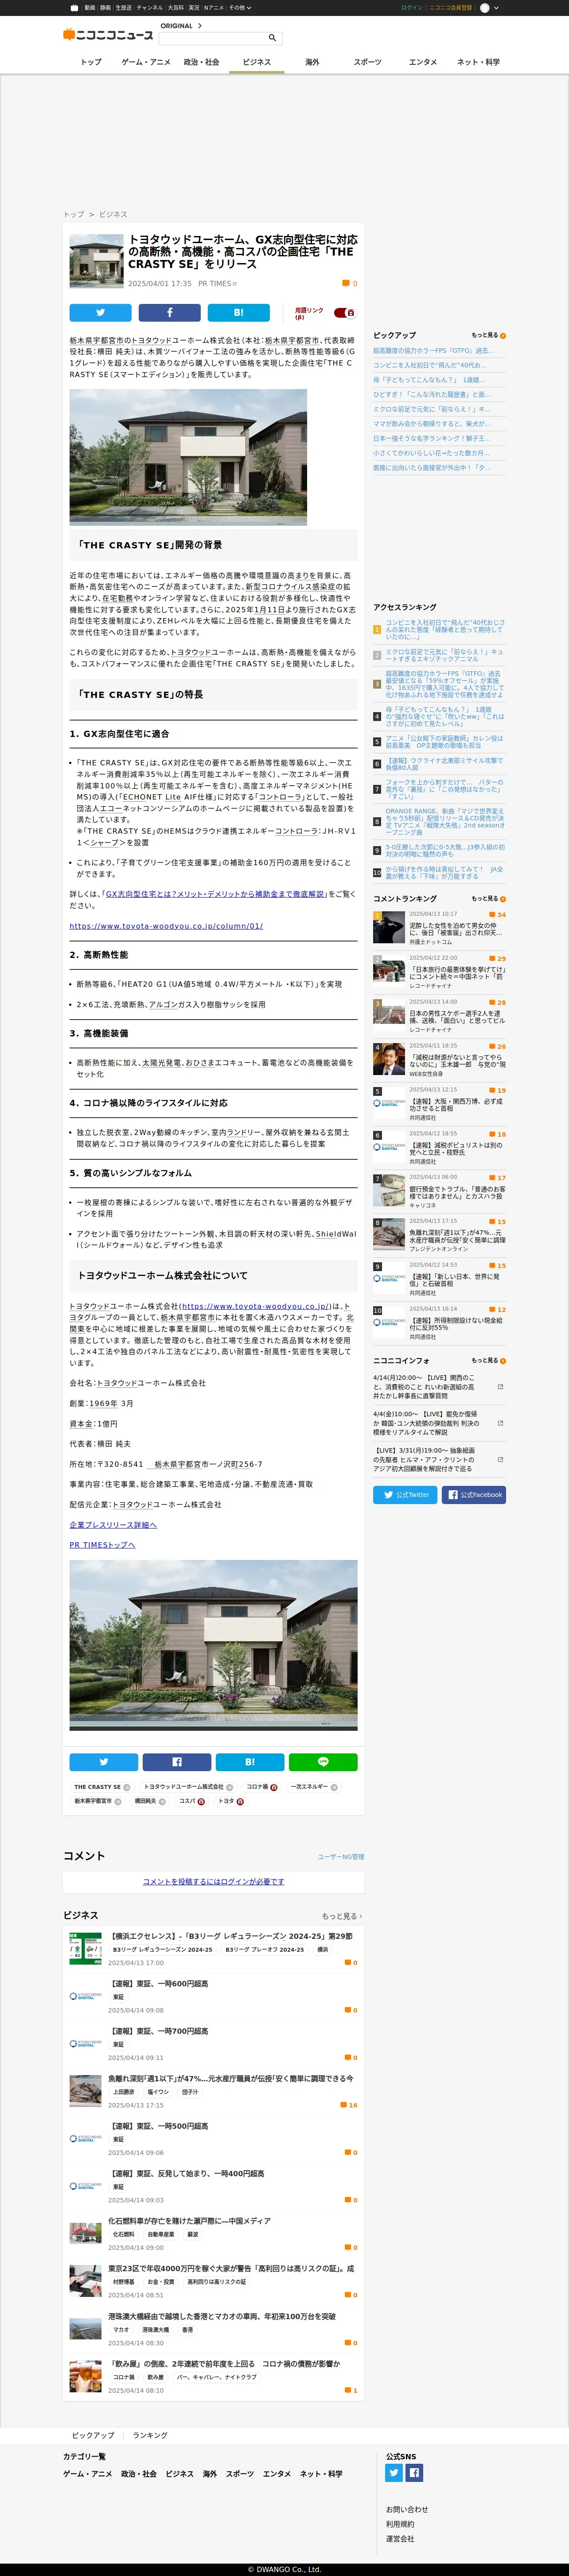Switch to the エンタメ navigation tab
The width and height of the screenshot is (569, 2576).
423,62
